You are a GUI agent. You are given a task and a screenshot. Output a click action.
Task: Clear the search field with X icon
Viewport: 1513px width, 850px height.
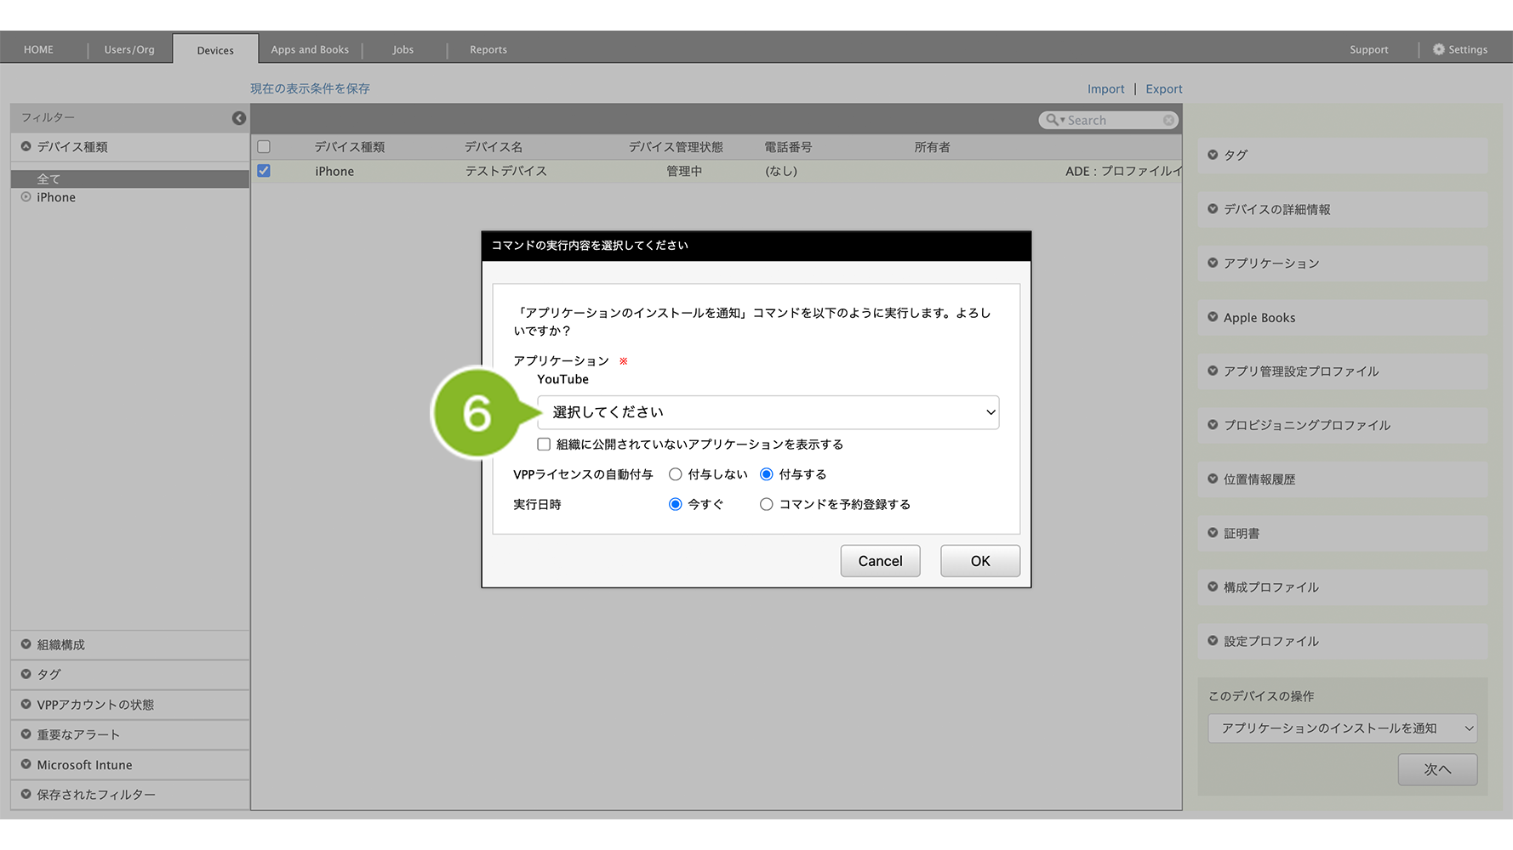click(1168, 121)
